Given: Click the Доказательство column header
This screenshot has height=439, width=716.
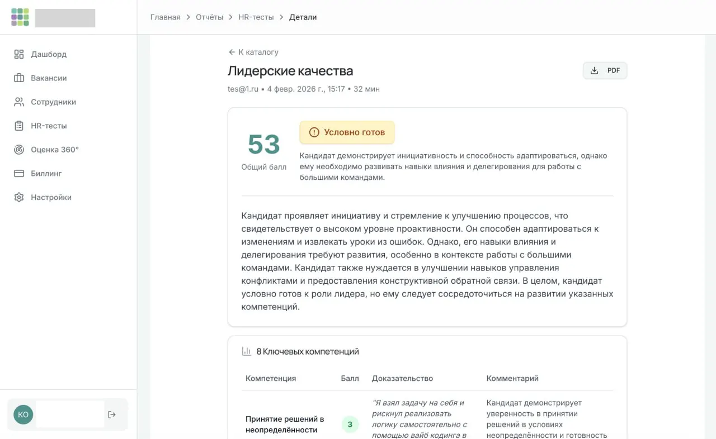Looking at the screenshot, I should tap(403, 378).
